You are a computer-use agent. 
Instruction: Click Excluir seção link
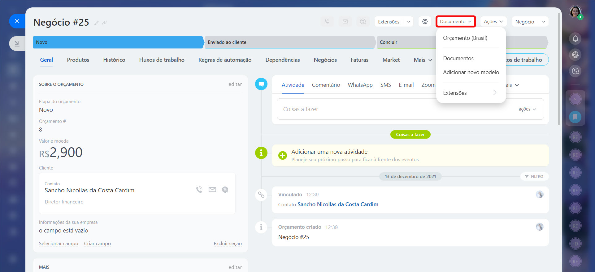click(x=228, y=244)
